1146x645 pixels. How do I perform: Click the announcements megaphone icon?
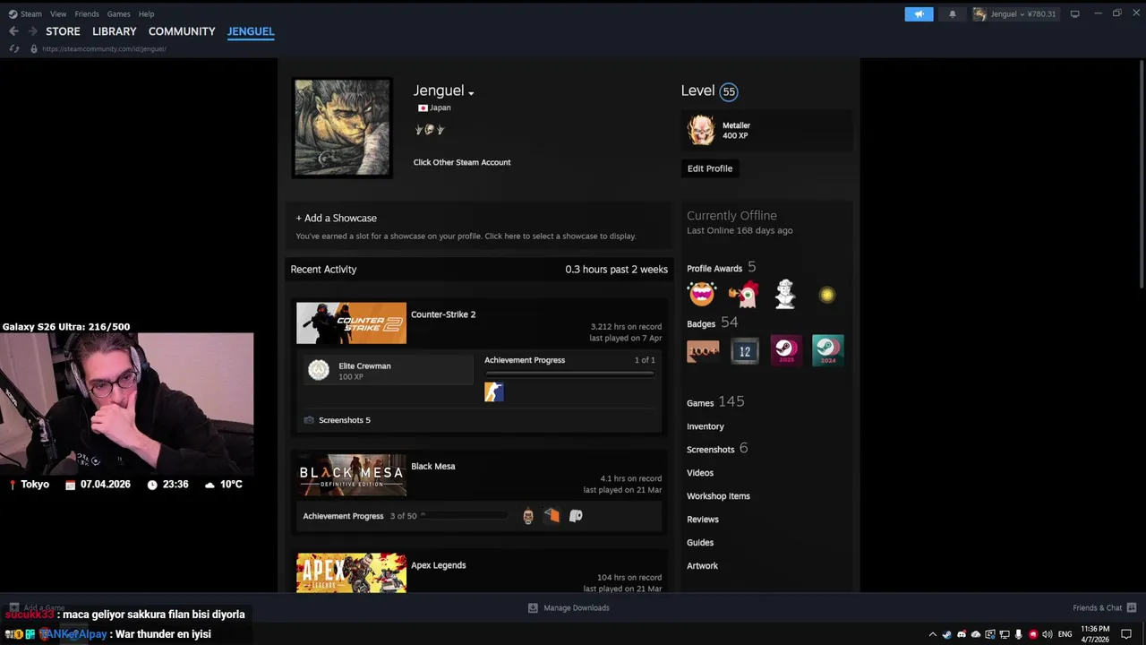point(919,13)
